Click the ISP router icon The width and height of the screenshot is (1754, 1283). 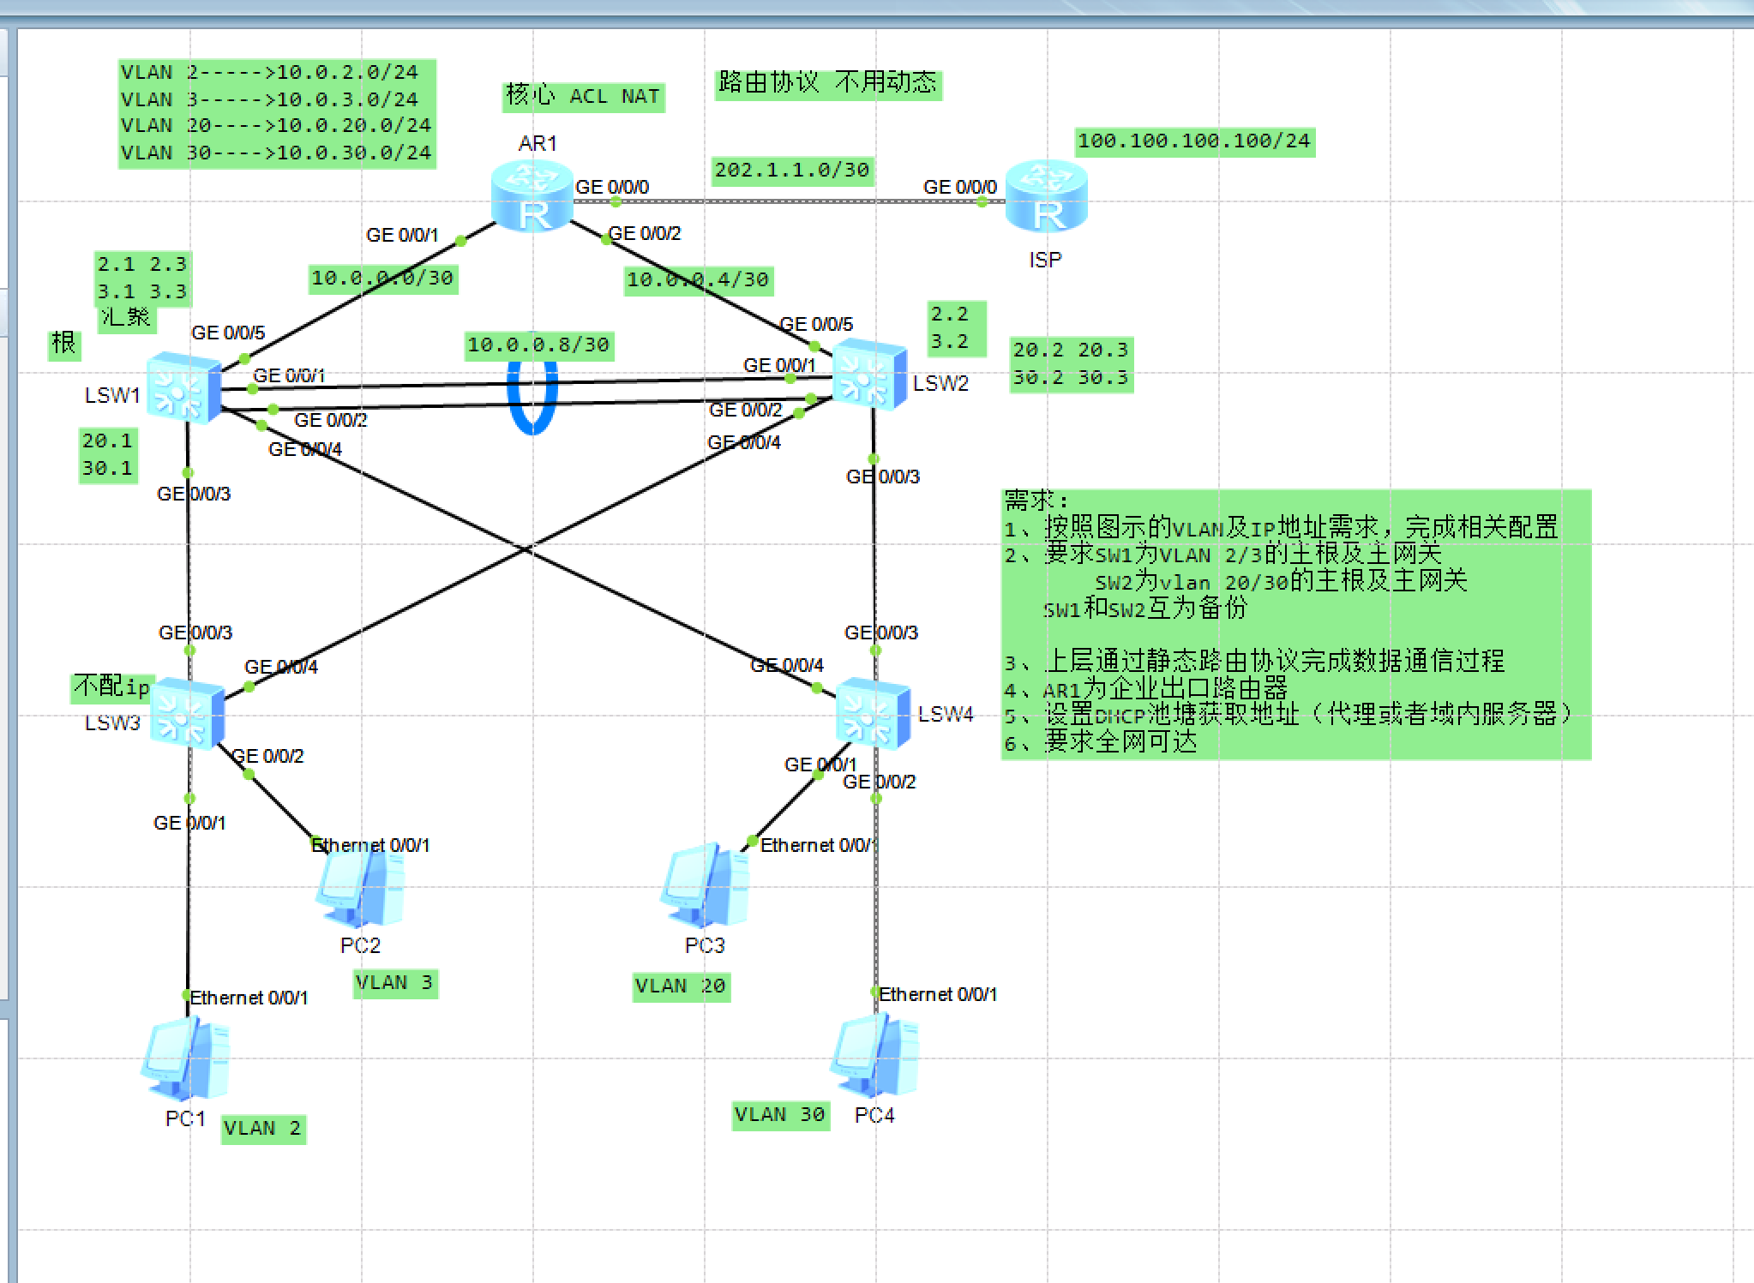tap(1046, 197)
